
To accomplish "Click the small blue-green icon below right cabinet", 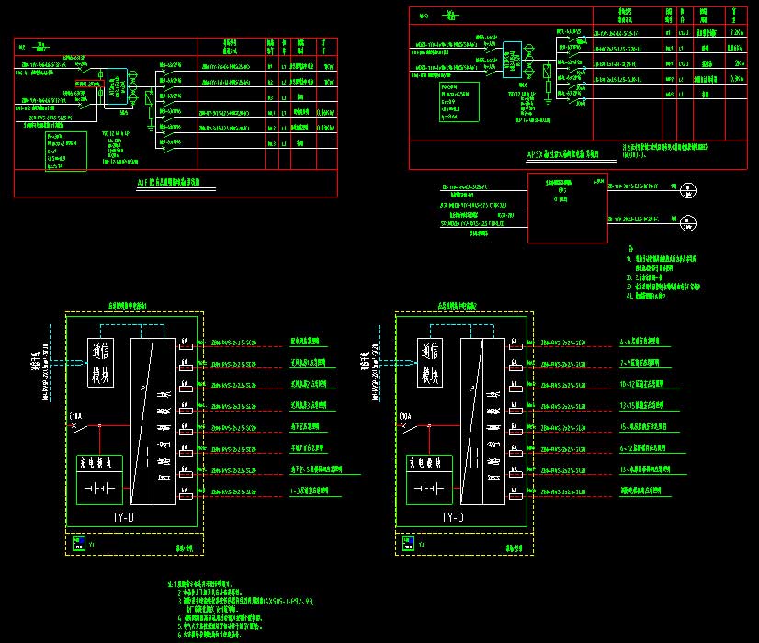I will tap(408, 543).
